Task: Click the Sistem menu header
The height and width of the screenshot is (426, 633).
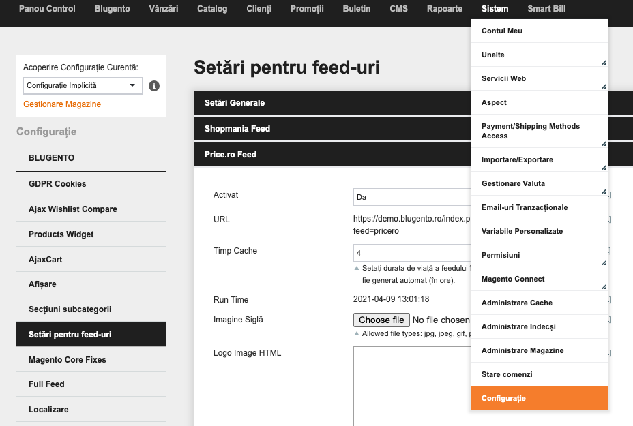Action: click(495, 9)
